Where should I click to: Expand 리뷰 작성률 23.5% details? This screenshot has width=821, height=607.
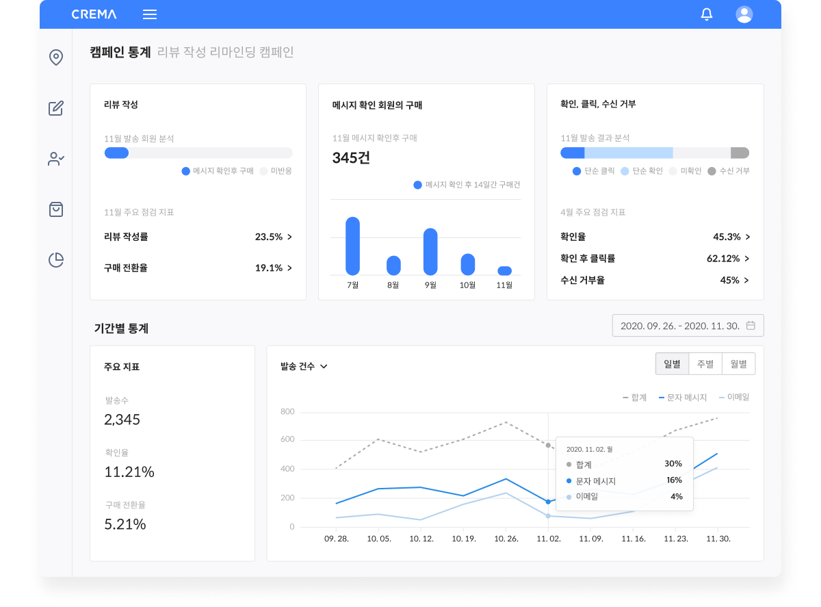pos(274,237)
